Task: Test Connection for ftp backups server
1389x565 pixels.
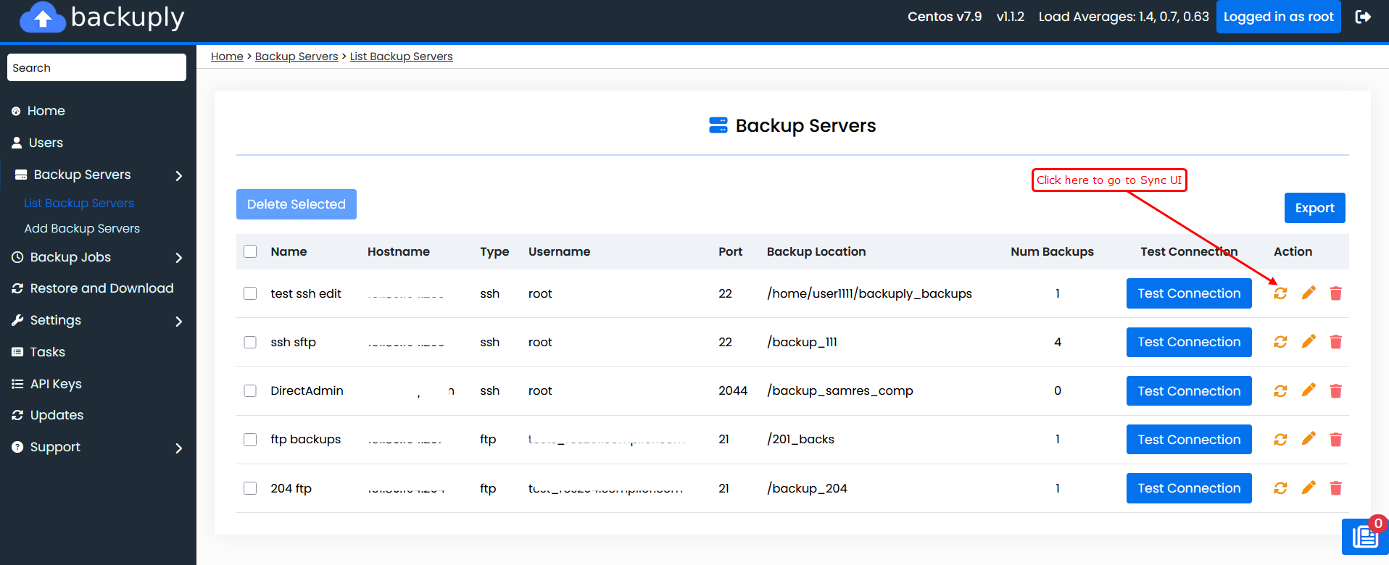Action: pos(1188,440)
